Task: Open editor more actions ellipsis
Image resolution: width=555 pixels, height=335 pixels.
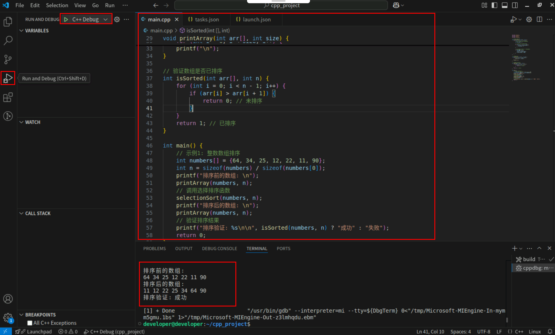Action: (549, 19)
